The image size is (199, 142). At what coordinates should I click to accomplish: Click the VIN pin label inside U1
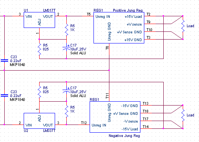pos(29,17)
